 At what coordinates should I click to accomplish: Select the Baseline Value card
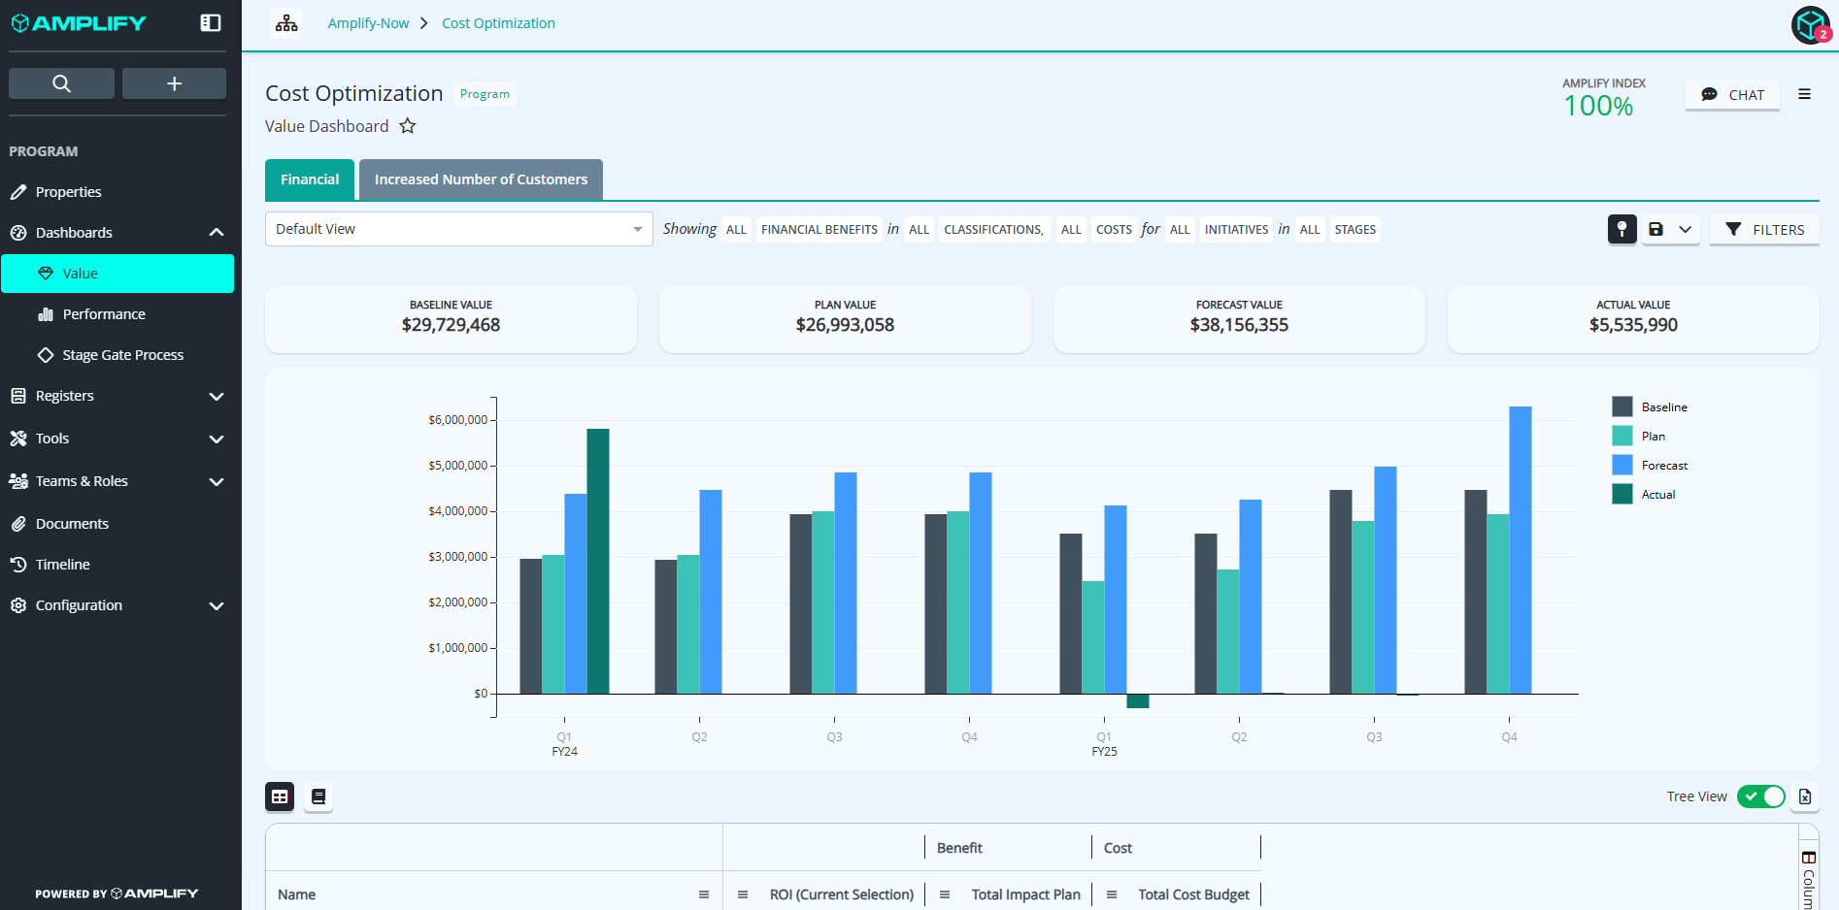(451, 318)
